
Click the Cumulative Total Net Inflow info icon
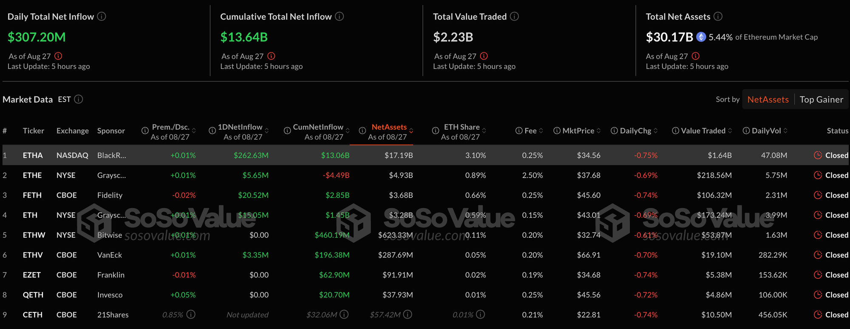tap(339, 17)
